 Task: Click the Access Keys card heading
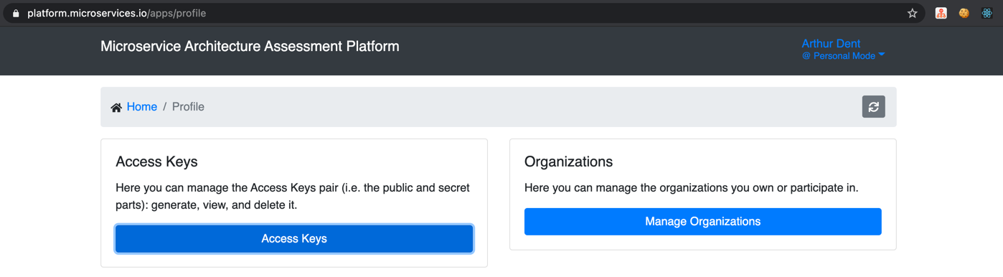tap(156, 161)
